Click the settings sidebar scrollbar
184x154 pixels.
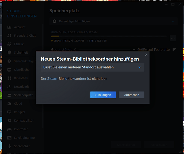click(x=43, y=76)
